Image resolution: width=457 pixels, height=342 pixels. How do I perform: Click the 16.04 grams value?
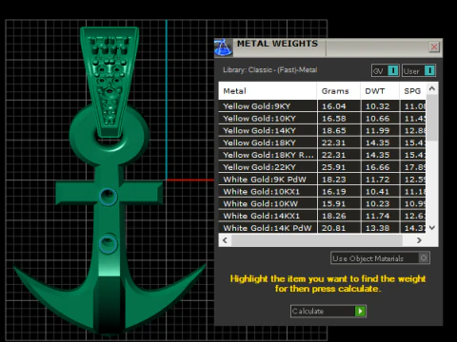(334, 106)
